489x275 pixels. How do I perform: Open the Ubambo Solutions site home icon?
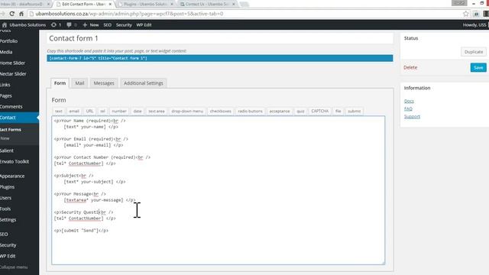[5, 24]
